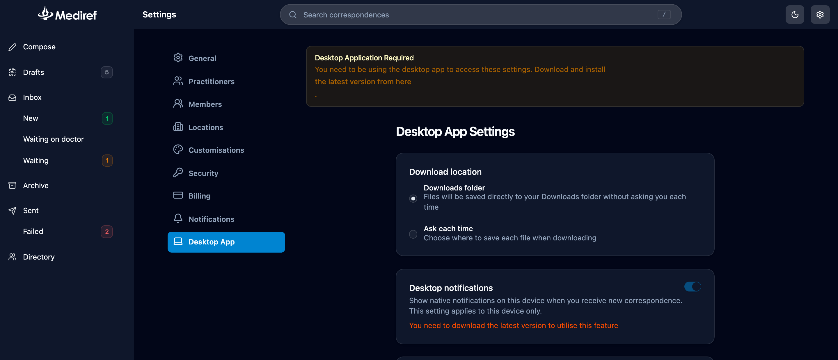
Task: Click the Directory people icon
Action: pyautogui.click(x=12, y=257)
